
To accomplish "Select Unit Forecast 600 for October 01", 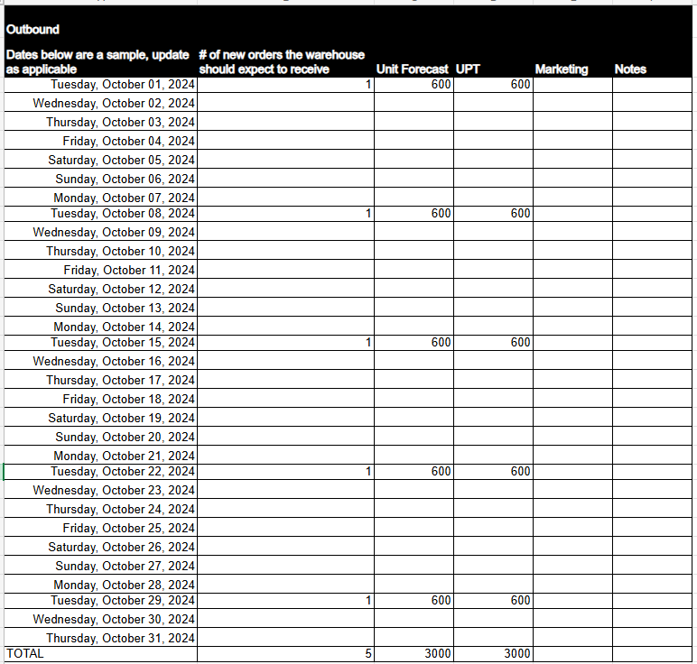I will [x=414, y=85].
